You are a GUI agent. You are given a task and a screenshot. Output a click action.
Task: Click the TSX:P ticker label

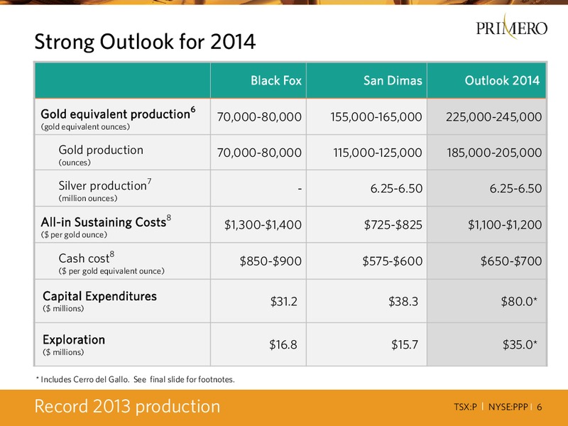coord(466,407)
